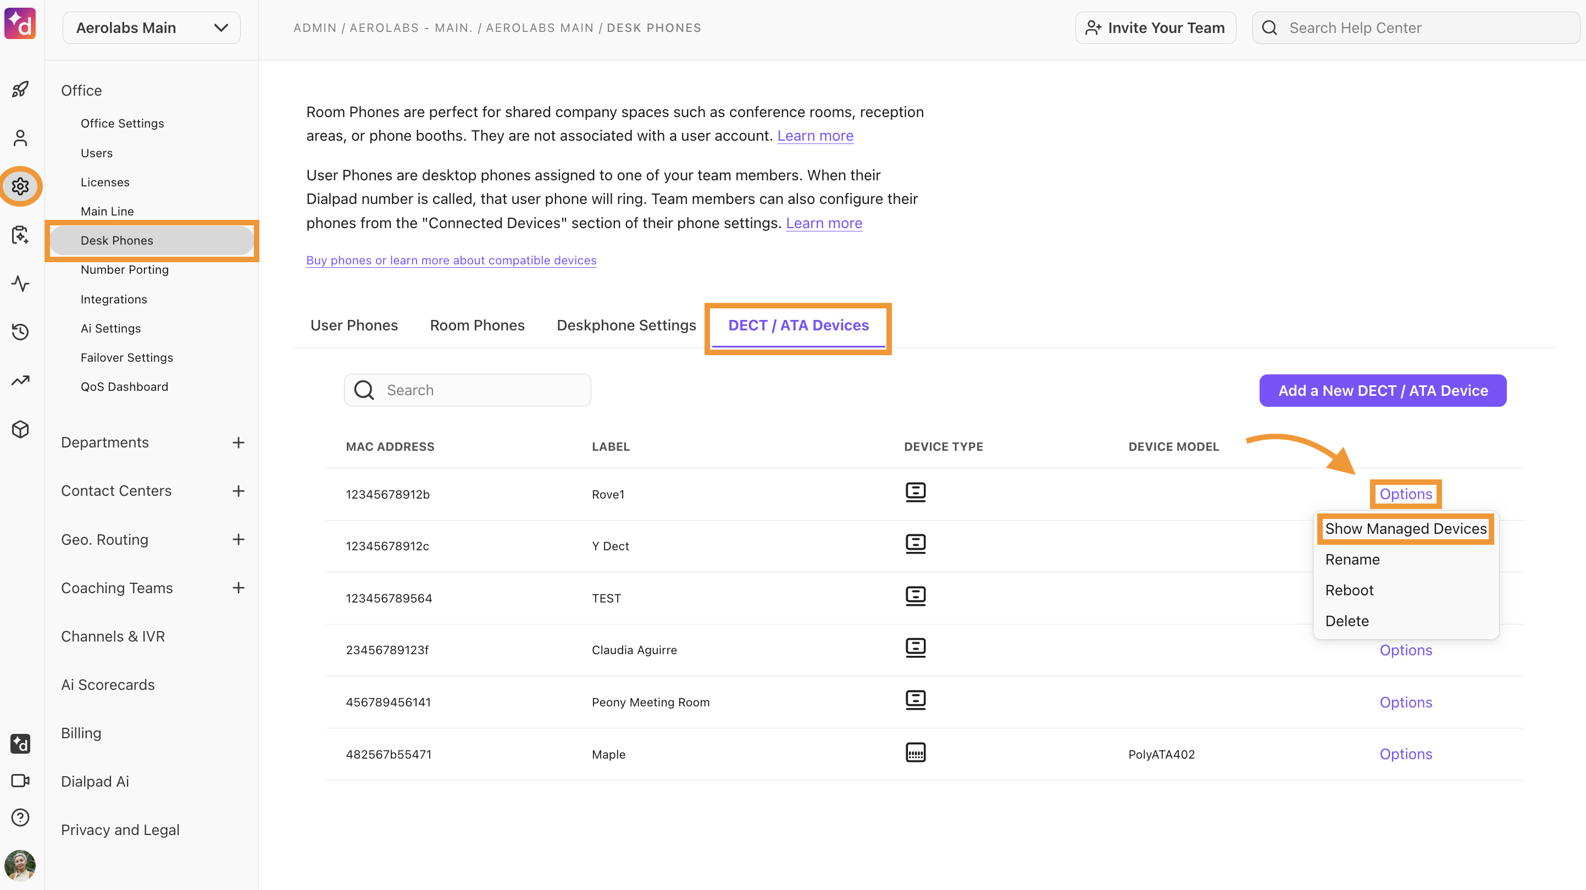Open Privacy and Legal in the sidebar
This screenshot has width=1586, height=890.
click(x=120, y=830)
